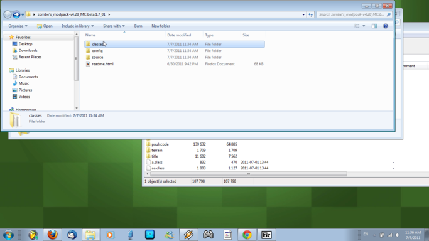Open the Organize menu
This screenshot has width=429, height=241.
(x=18, y=26)
